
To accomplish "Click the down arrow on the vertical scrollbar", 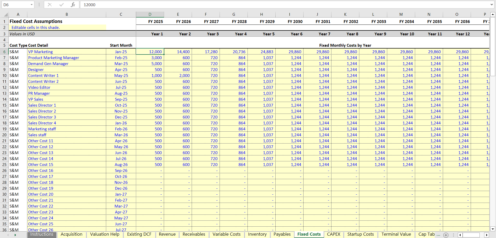I will click(493, 228).
